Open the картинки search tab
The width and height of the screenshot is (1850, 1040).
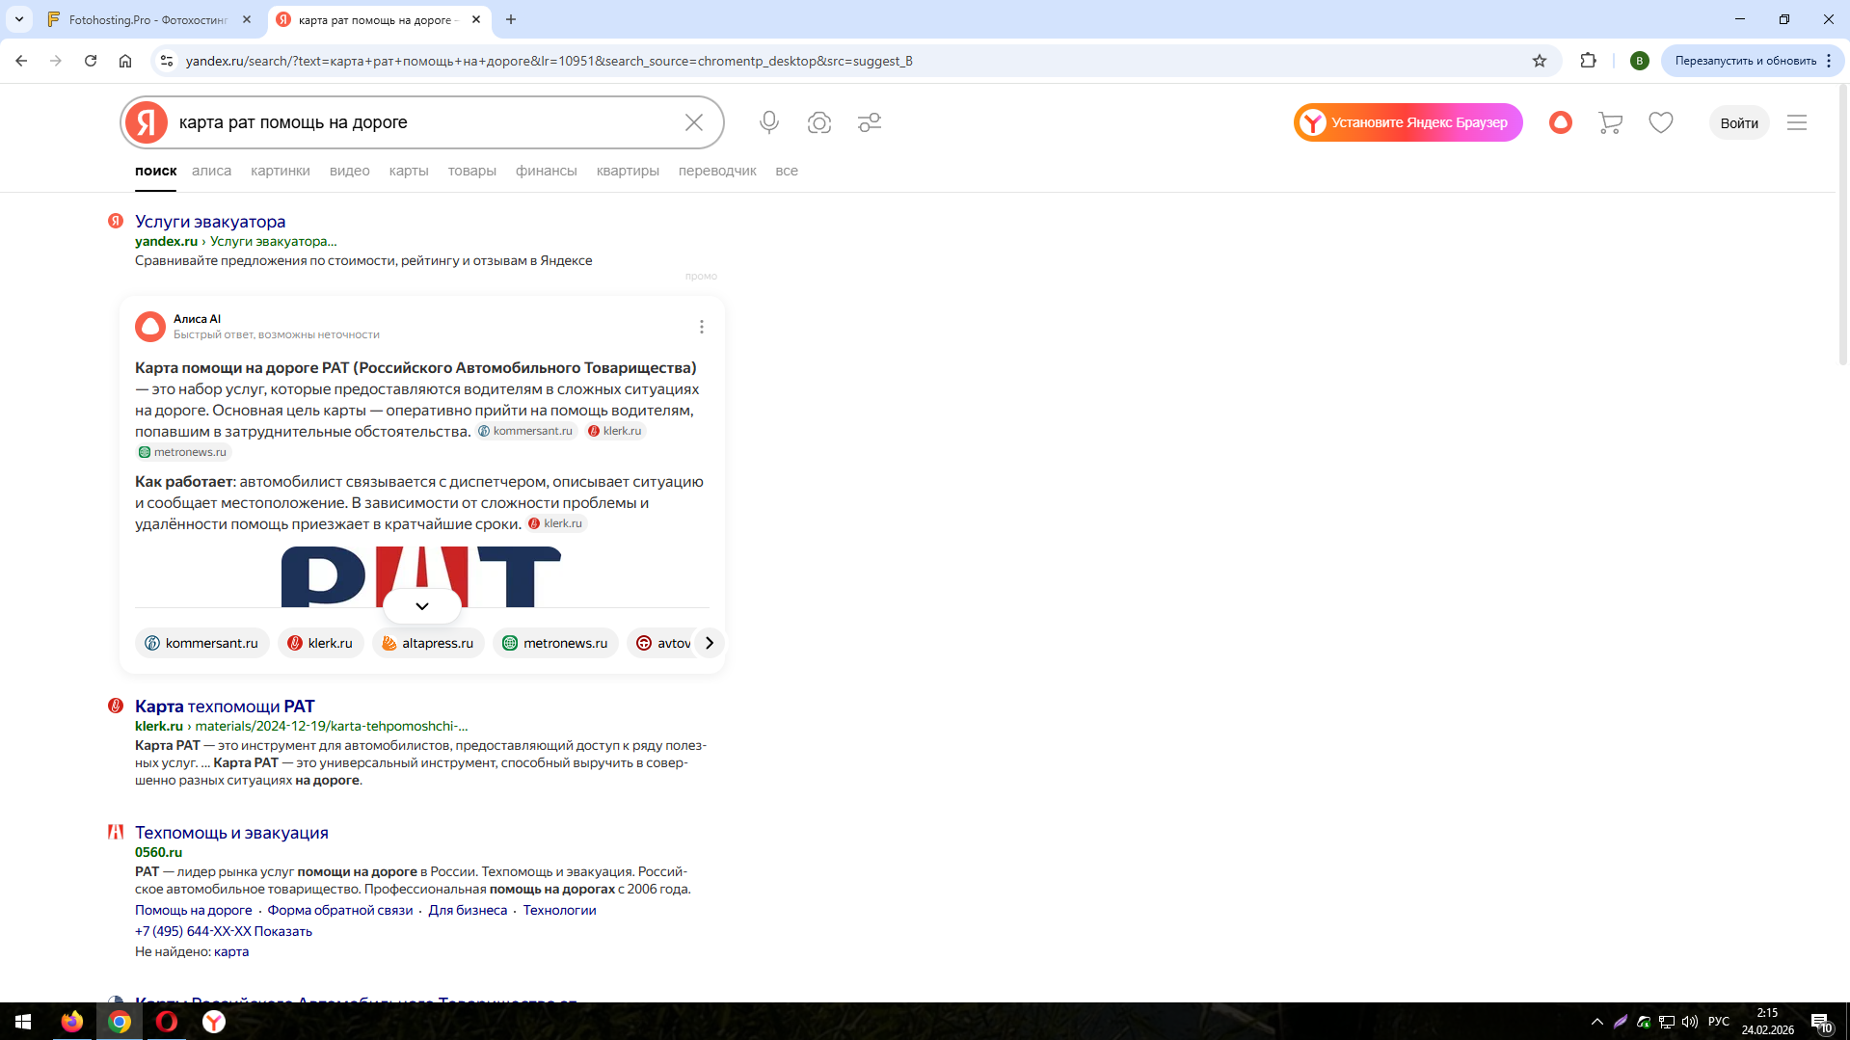point(281,171)
